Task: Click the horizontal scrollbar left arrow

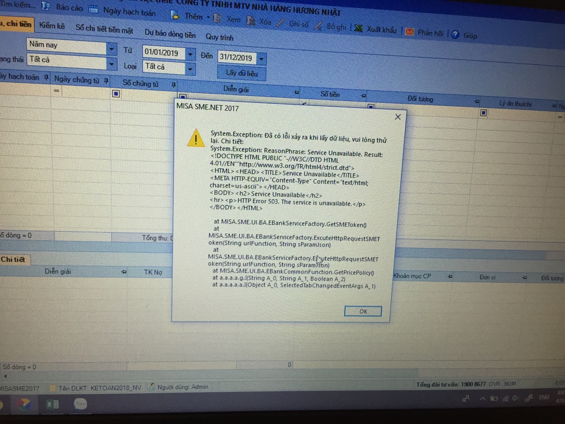Action: tap(5, 376)
